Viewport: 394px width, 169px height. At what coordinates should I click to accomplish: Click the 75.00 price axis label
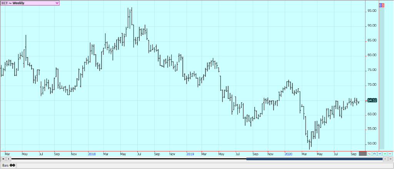372,70
